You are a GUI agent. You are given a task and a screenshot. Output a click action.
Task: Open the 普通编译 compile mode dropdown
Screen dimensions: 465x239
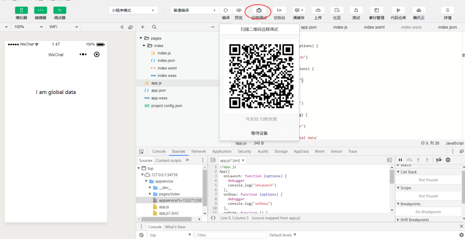pyautogui.click(x=195, y=10)
